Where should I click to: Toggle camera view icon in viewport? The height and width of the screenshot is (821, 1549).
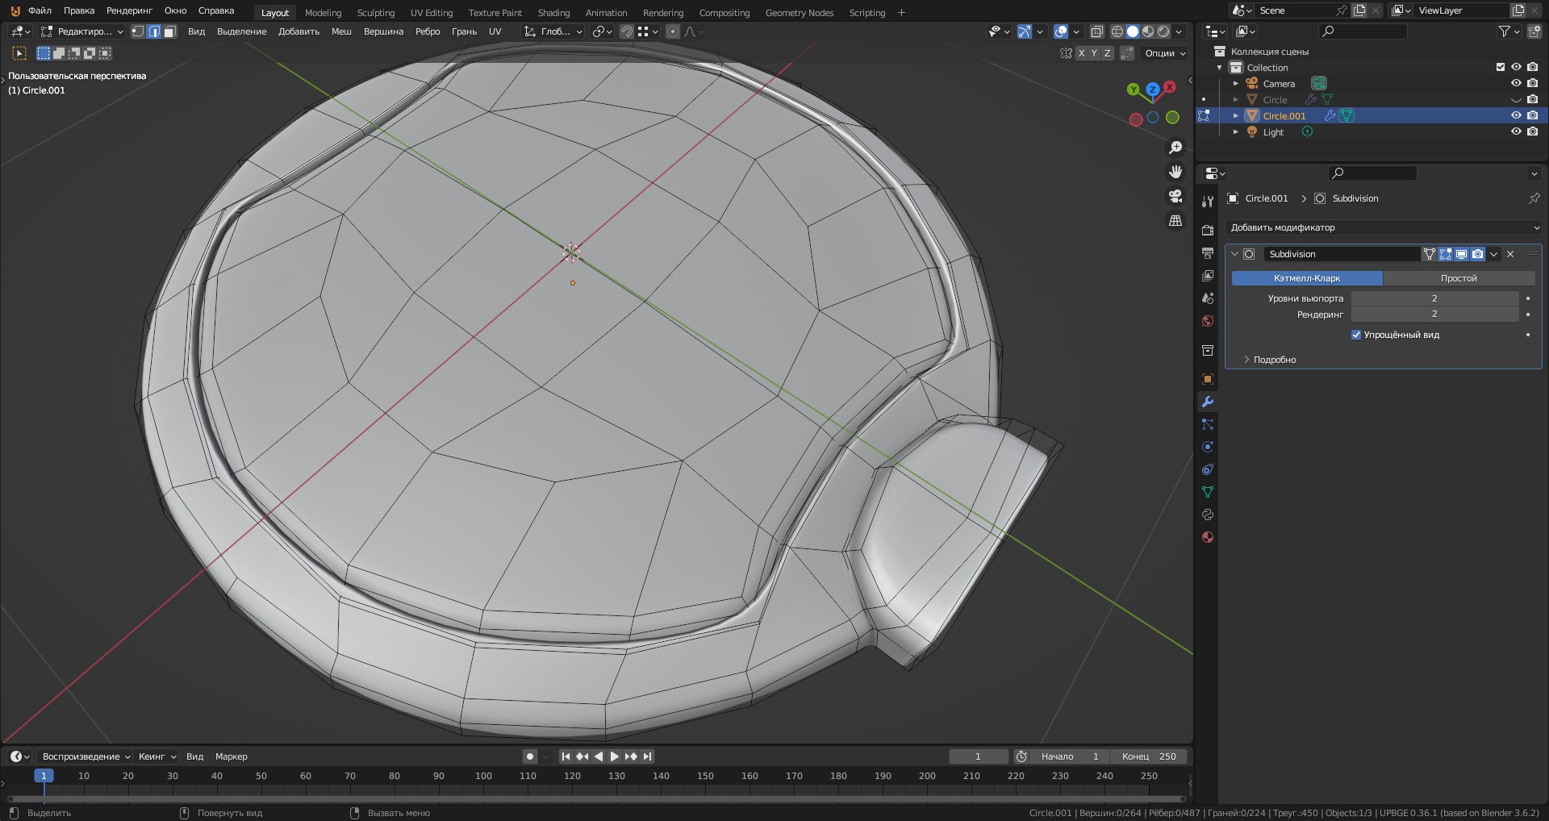click(x=1175, y=196)
